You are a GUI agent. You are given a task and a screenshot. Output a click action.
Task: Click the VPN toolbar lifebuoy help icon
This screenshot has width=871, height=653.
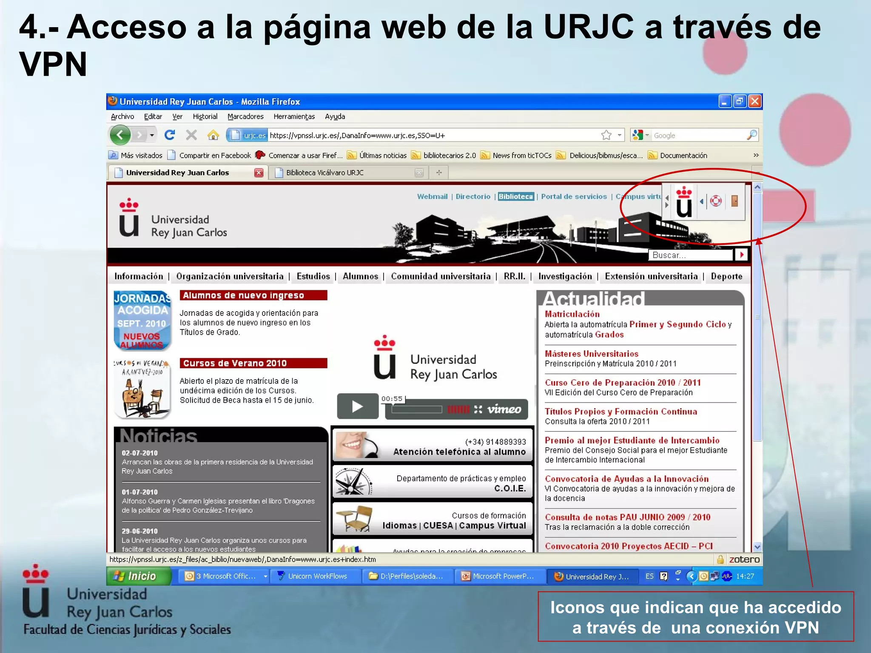pos(716,201)
